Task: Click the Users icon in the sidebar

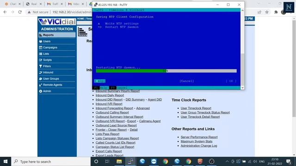Action: click(x=41, y=41)
